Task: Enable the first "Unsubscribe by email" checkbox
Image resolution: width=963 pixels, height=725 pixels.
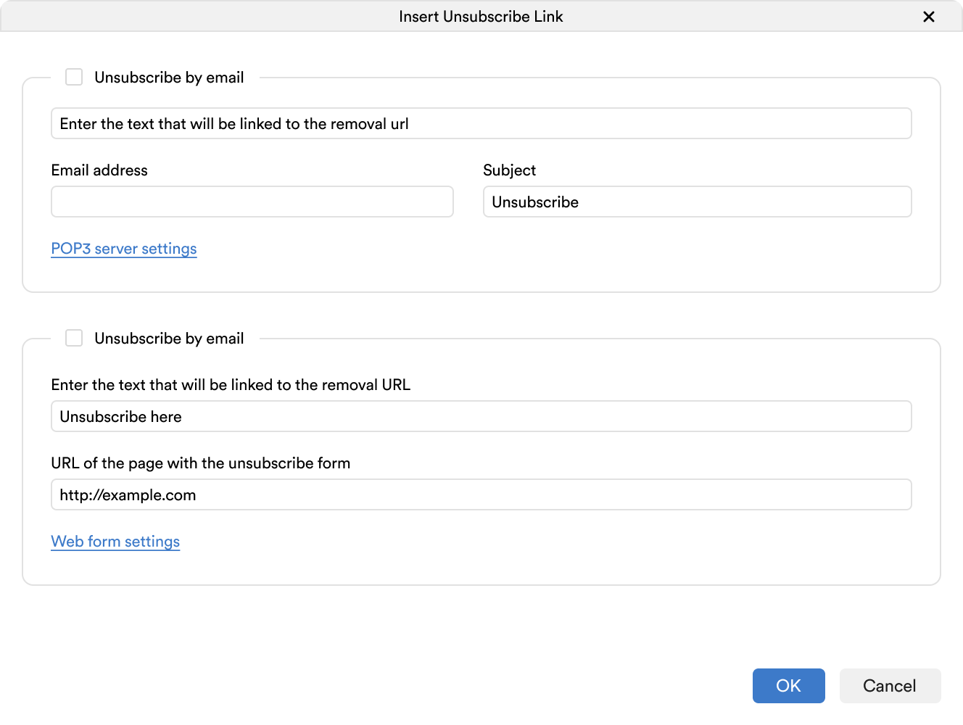Action: pos(73,77)
